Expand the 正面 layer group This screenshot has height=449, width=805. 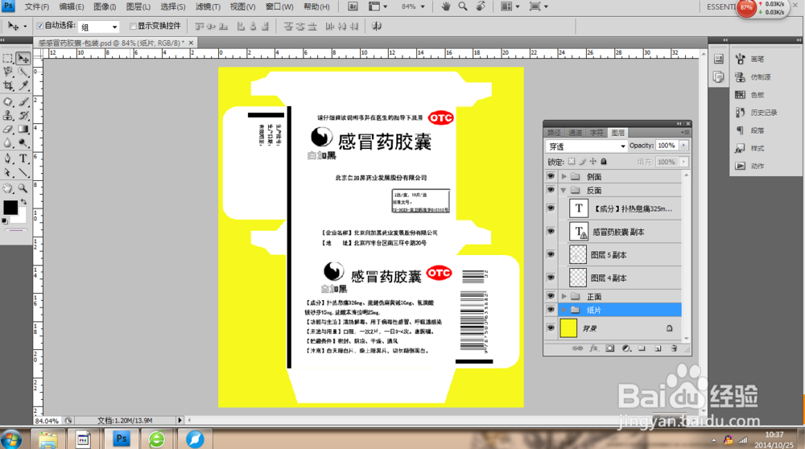pos(563,297)
